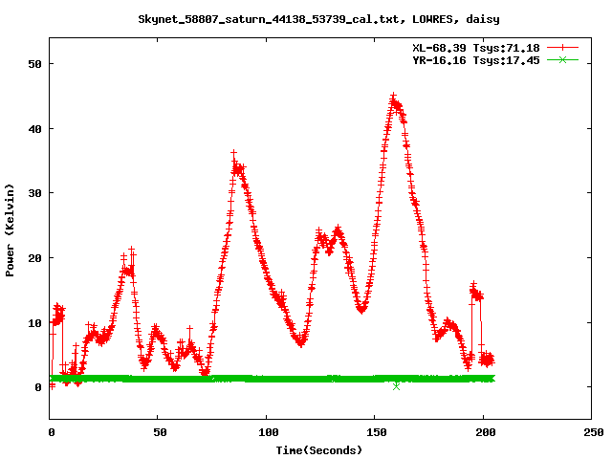
Task: Click the red legend line sample
Action: click(x=562, y=48)
